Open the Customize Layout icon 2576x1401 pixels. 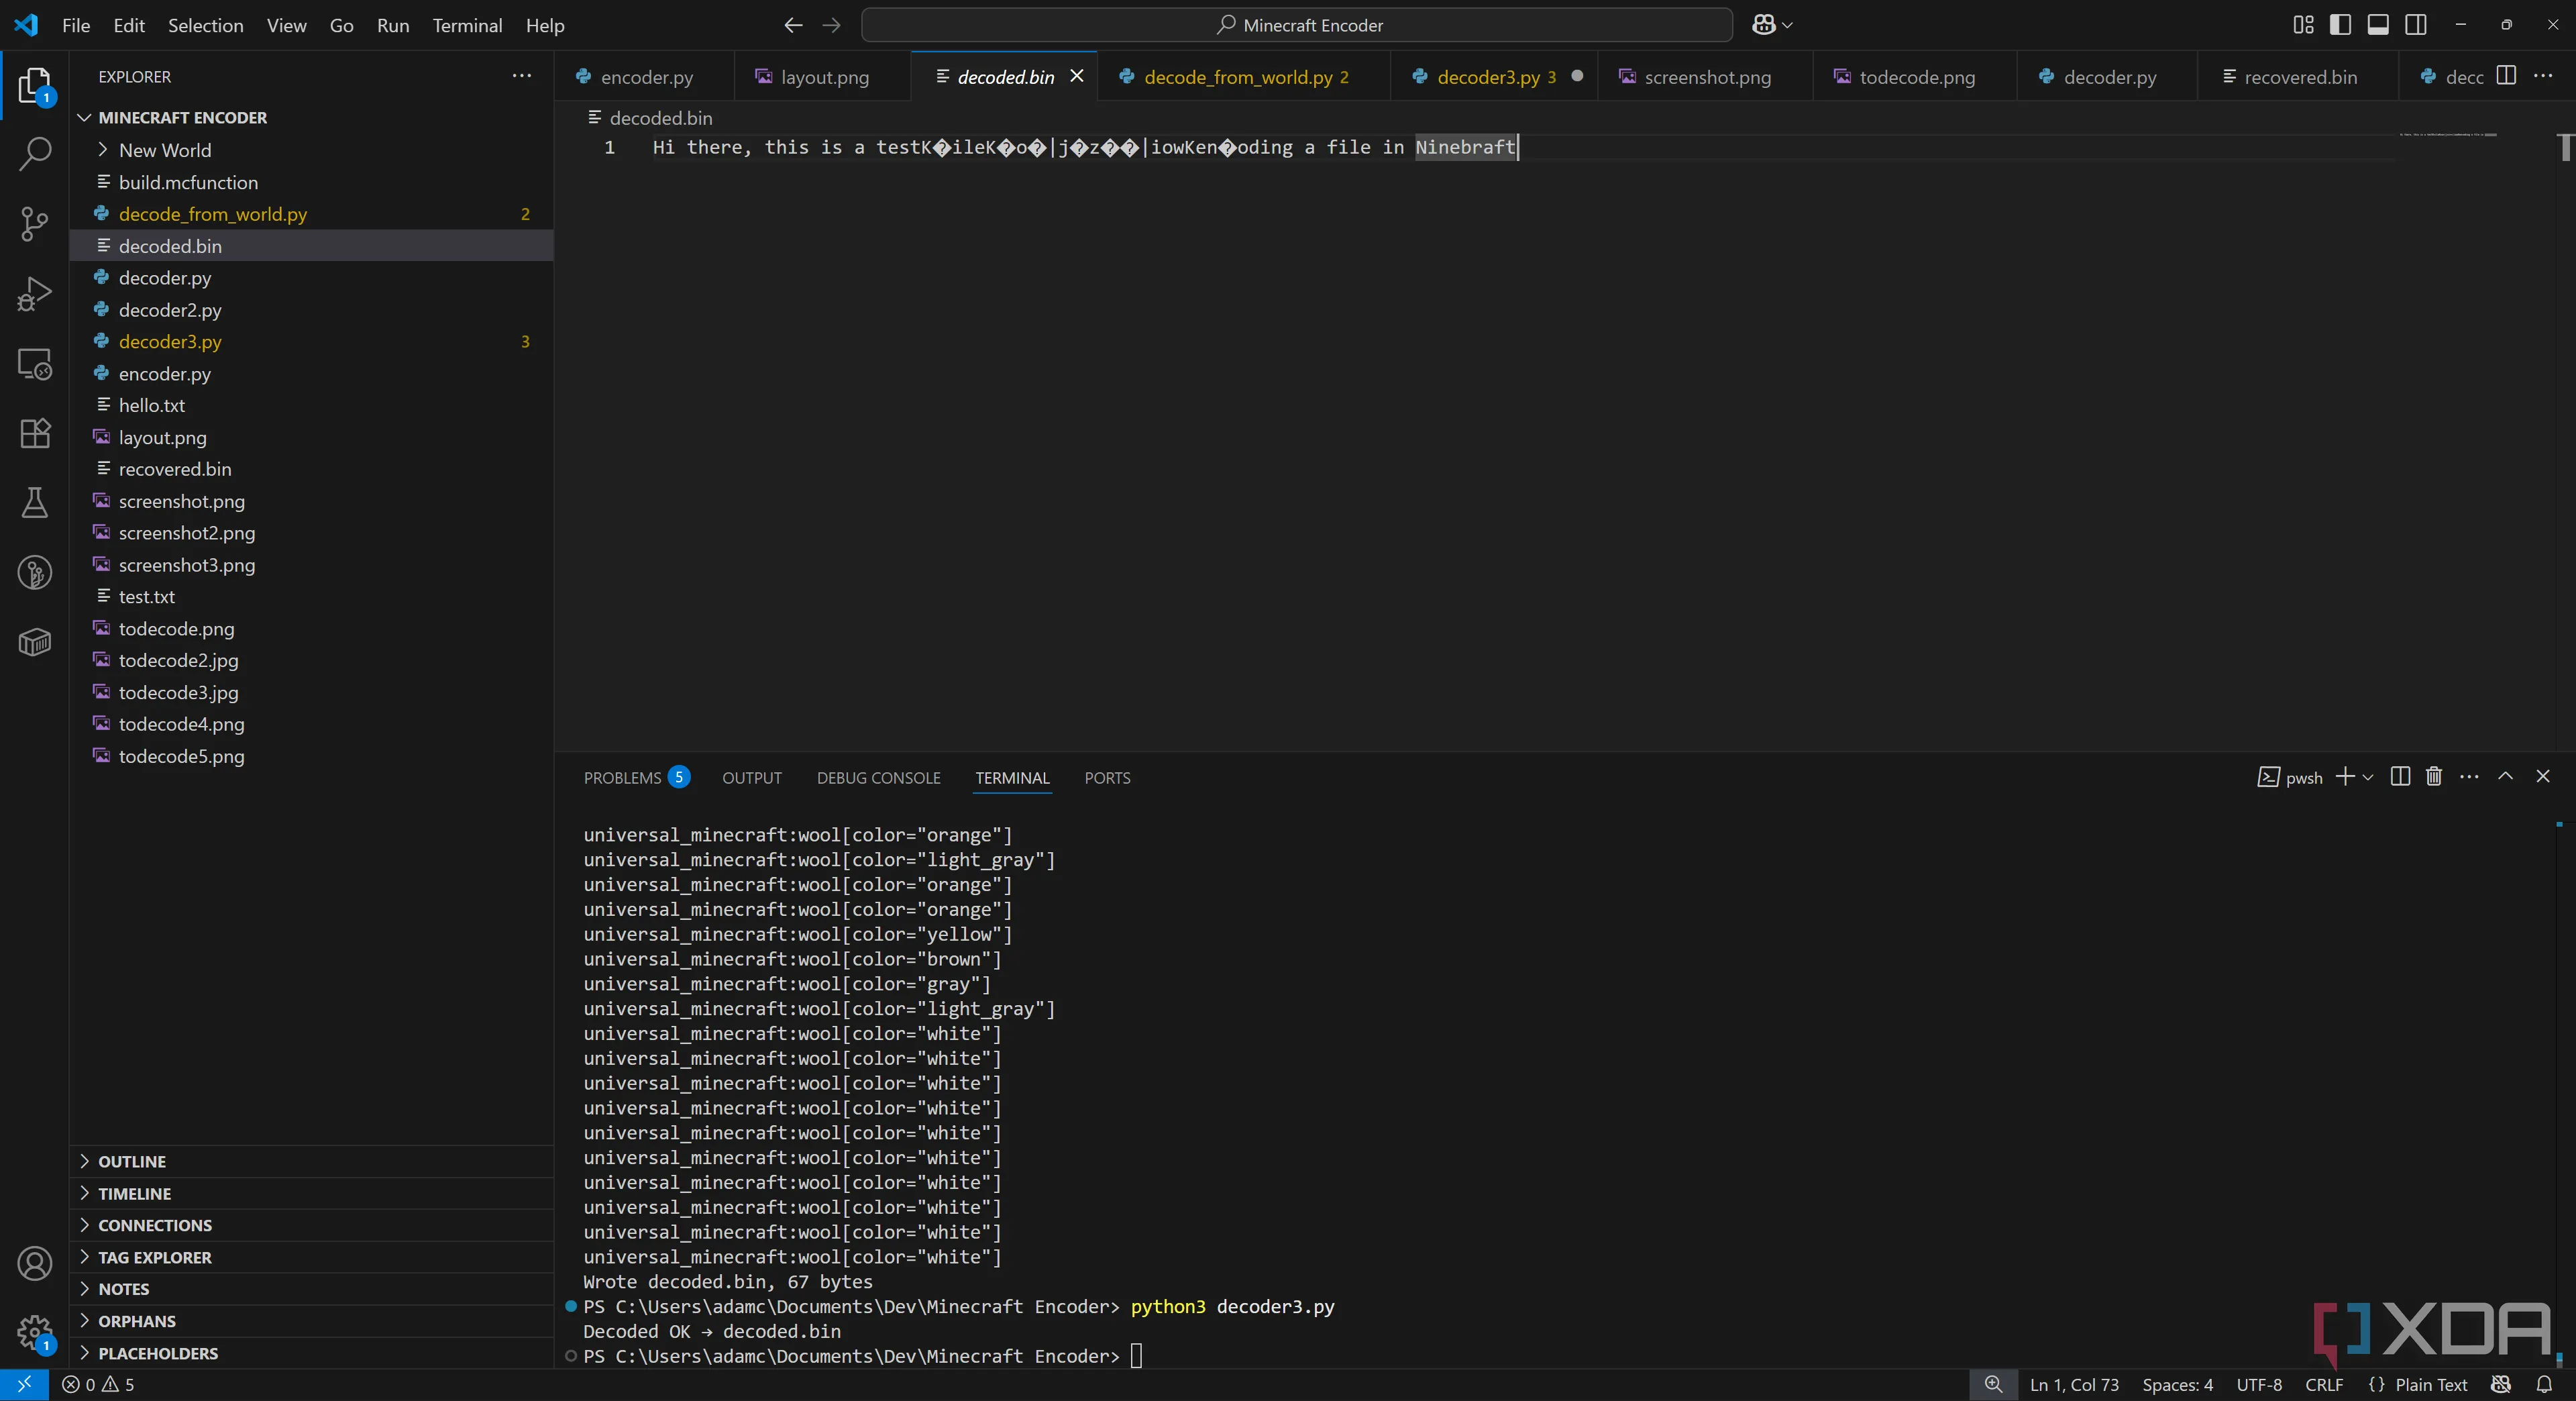coord(2303,25)
